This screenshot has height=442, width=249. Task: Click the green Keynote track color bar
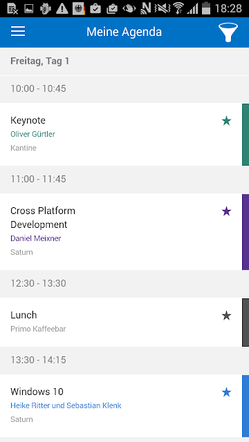(x=246, y=135)
